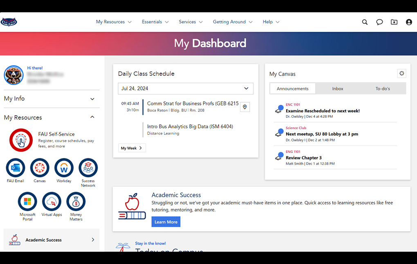Open the user account profile icon

click(x=409, y=22)
